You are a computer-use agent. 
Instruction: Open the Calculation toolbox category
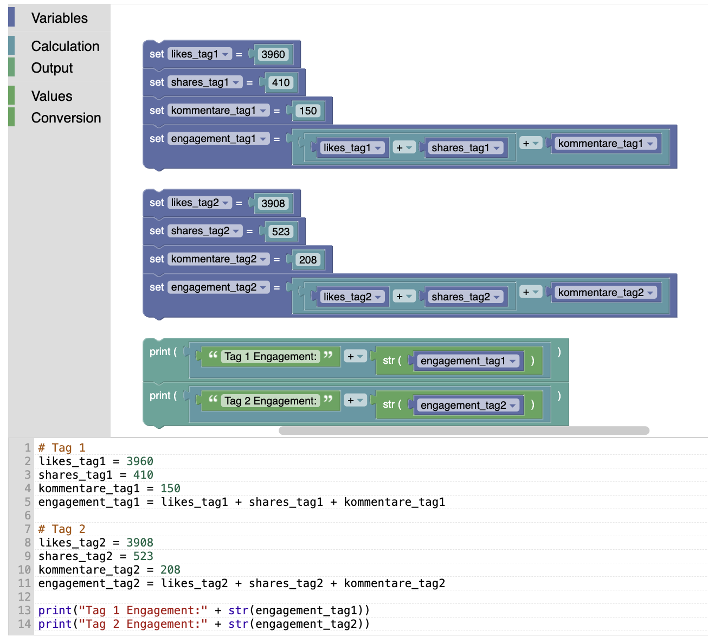(x=65, y=46)
